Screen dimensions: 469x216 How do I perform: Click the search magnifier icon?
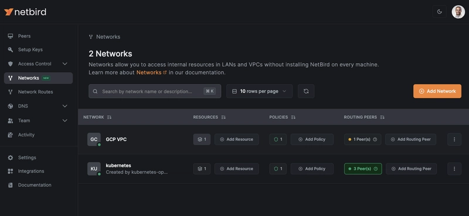[x=95, y=91]
